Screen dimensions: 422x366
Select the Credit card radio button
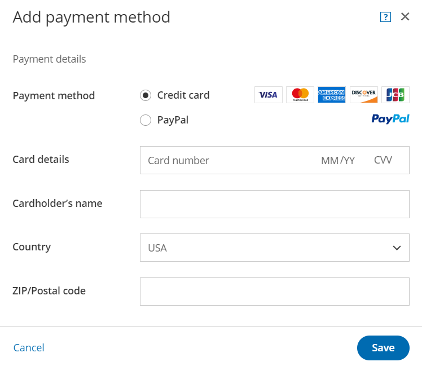(x=146, y=95)
